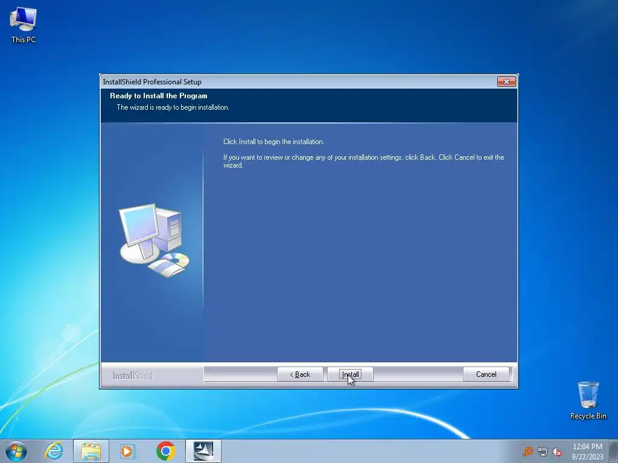
Task: Click the muted volume tray icon
Action: point(557,452)
